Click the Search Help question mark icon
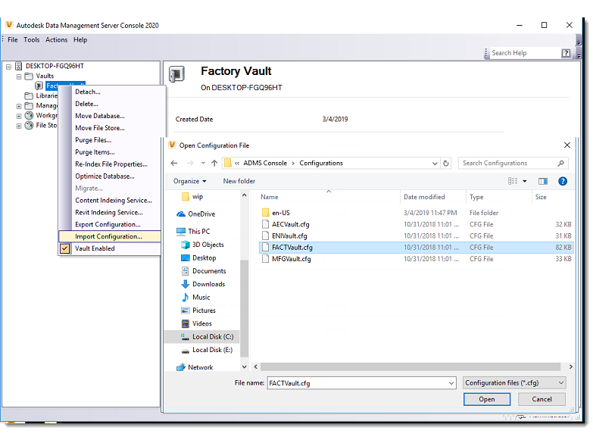 (566, 53)
